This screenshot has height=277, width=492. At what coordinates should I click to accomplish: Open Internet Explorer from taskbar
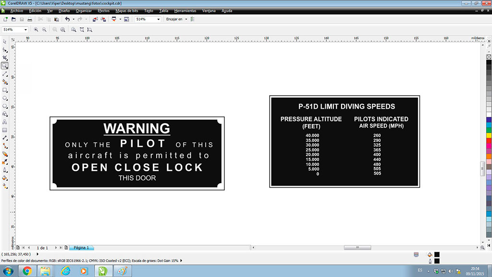click(x=65, y=271)
